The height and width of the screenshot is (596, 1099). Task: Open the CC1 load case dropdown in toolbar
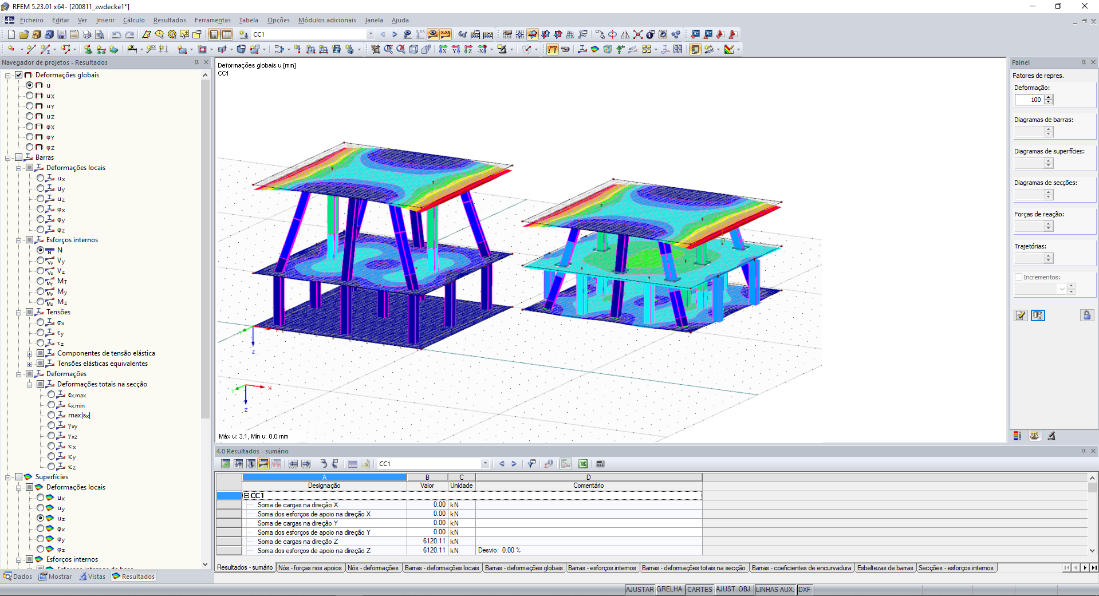point(371,34)
